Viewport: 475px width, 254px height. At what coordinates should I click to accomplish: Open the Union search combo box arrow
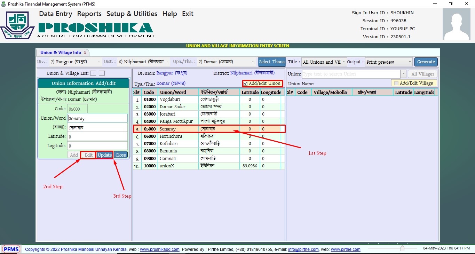403,74
